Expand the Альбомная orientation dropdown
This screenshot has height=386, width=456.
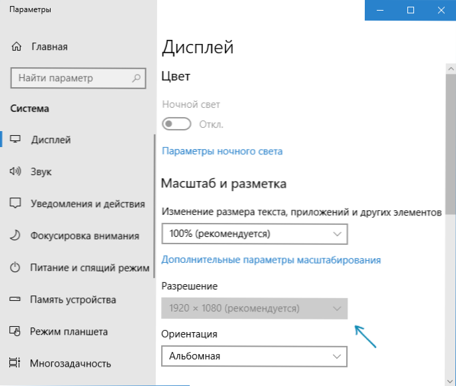coord(254,356)
